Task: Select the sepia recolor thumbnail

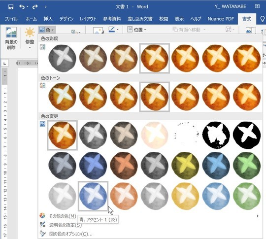Action: [x=124, y=136]
